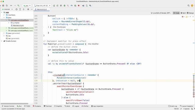Close the MainActivity.kt tab
Screen dimensions: 195x110
[48, 9]
